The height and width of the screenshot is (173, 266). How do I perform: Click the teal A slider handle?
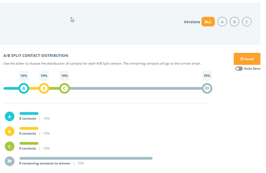click(24, 88)
